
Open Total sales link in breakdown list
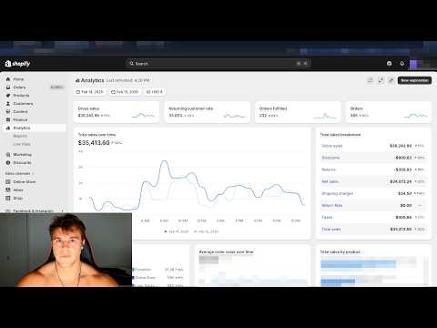click(x=331, y=230)
